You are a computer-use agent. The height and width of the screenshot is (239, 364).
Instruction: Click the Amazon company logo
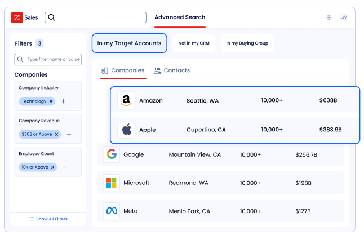click(126, 100)
